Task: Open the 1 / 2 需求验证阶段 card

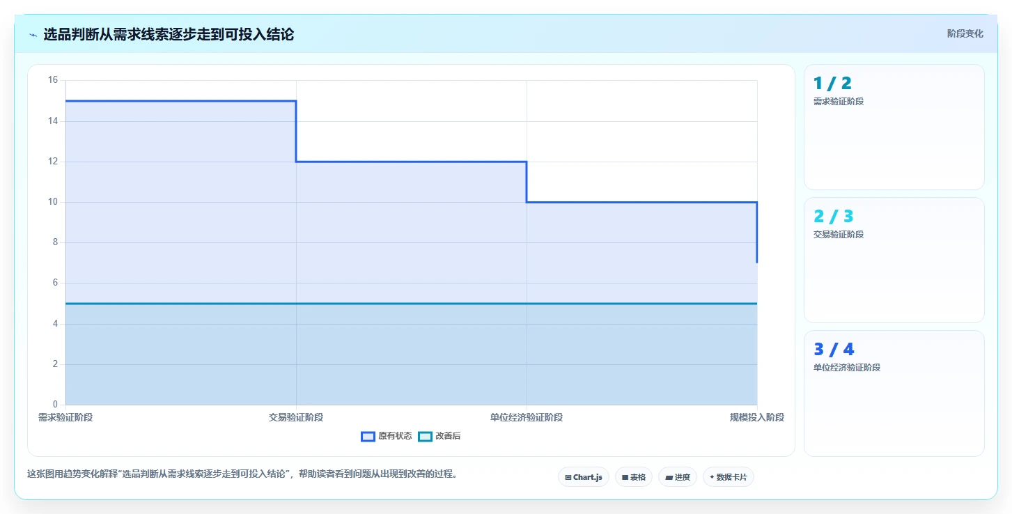Action: [894, 127]
